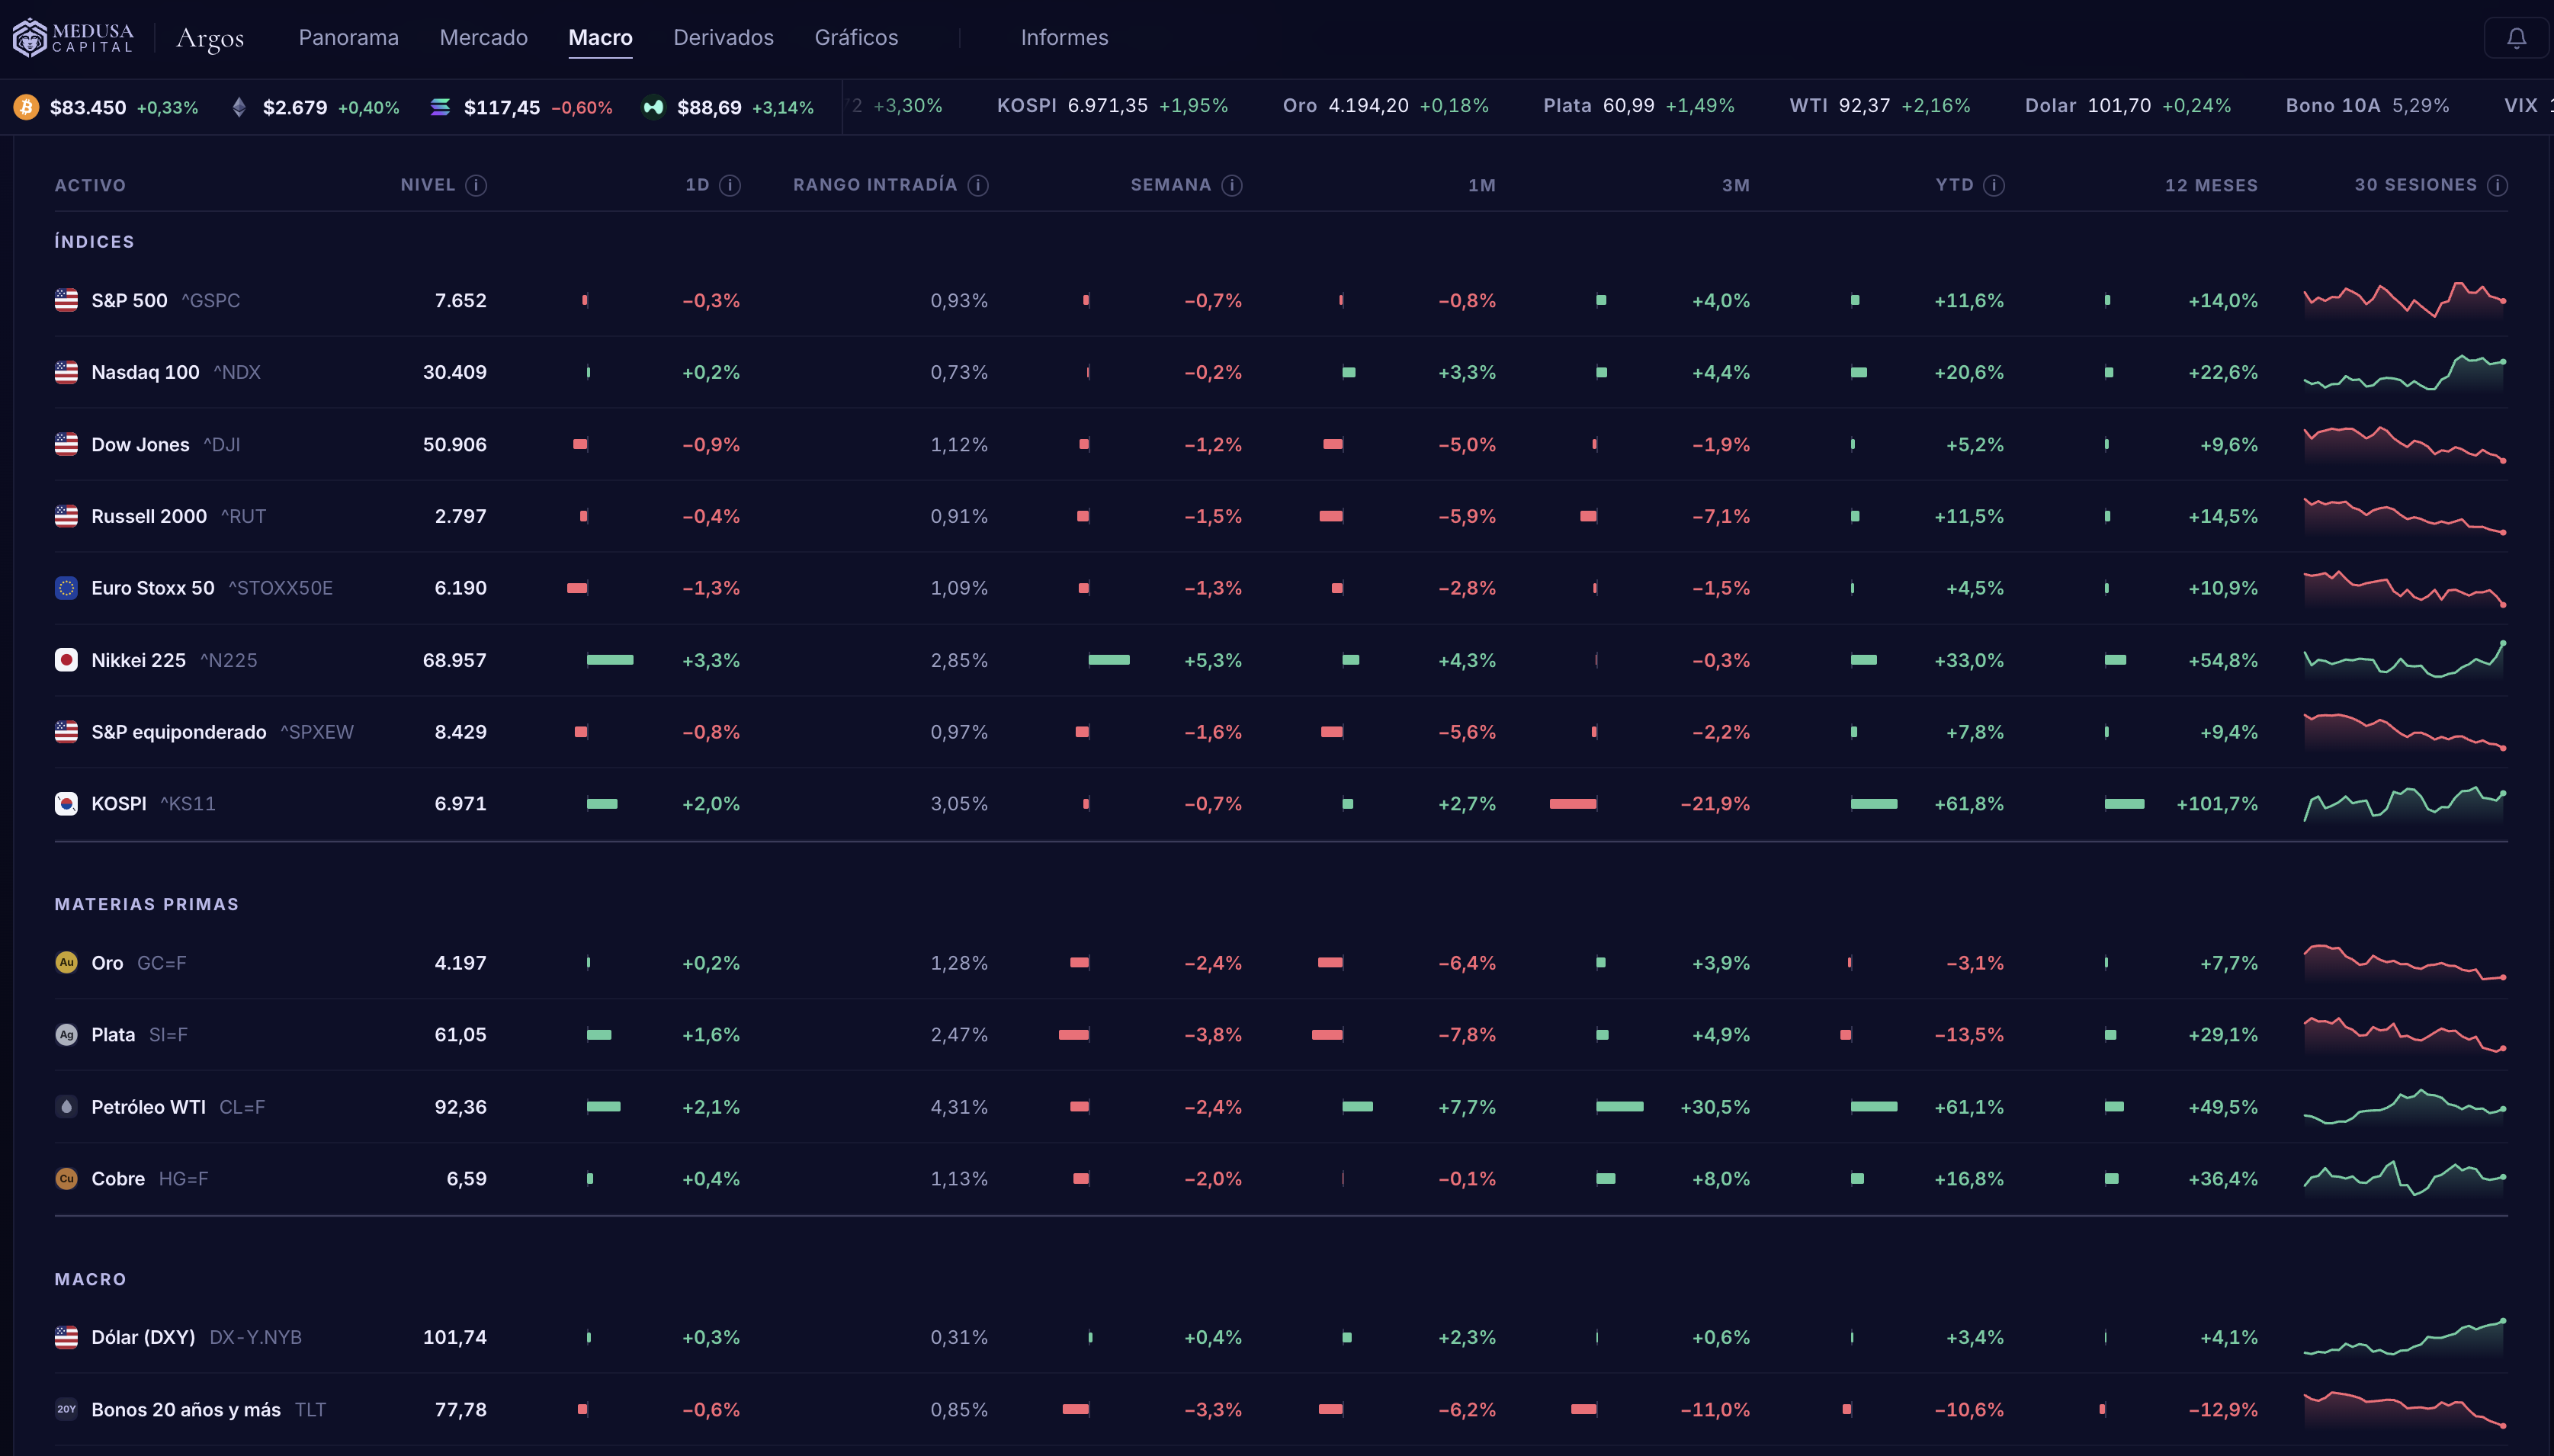This screenshot has width=2554, height=1456.
Task: Open the Panorama tab
Action: (349, 38)
